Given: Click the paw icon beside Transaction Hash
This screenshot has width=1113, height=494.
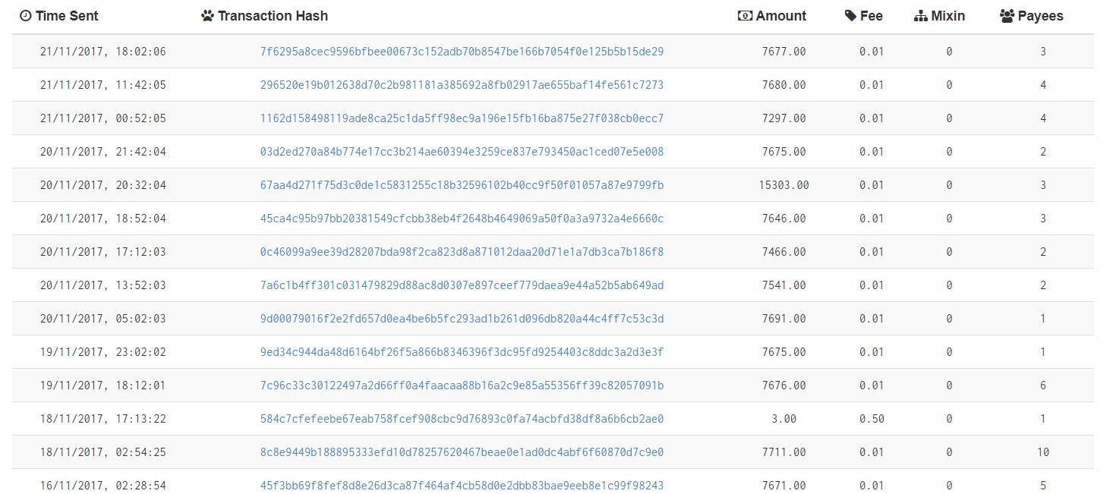Looking at the screenshot, I should coord(208,16).
